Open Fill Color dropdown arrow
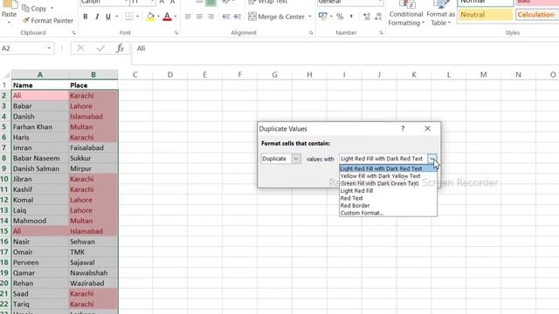 [158, 17]
